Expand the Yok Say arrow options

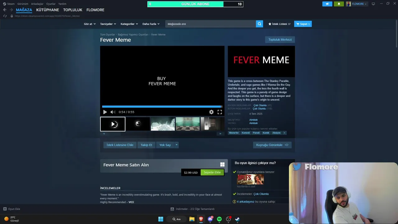176,145
